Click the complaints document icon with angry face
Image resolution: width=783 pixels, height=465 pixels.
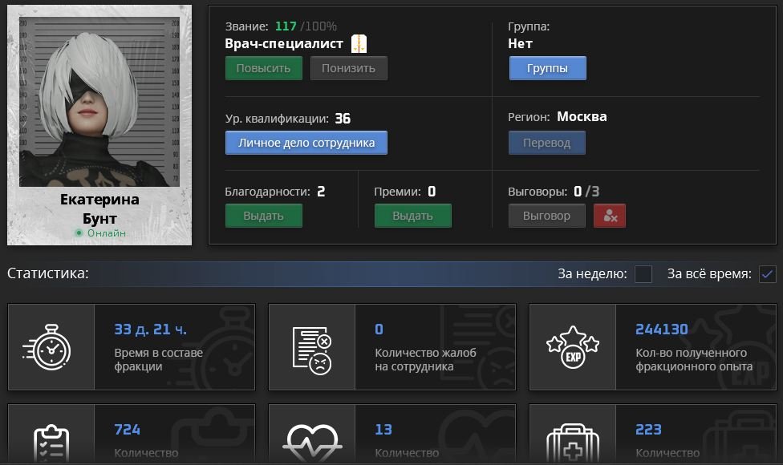(x=311, y=347)
